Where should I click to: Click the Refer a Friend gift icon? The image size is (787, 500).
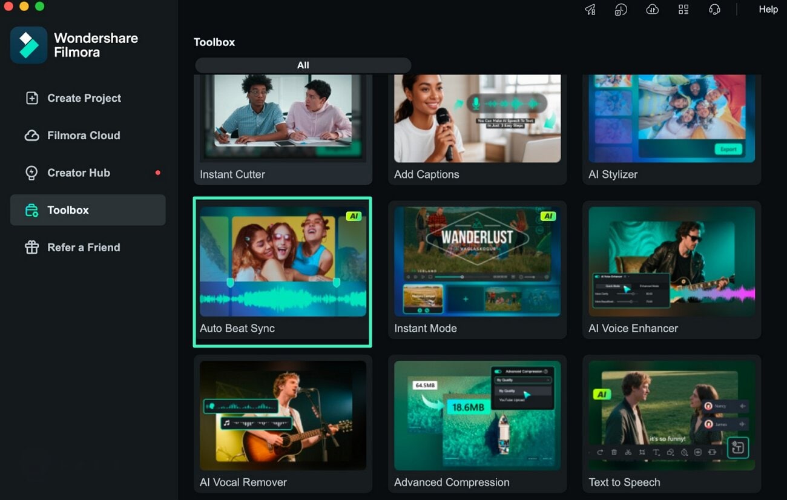31,247
